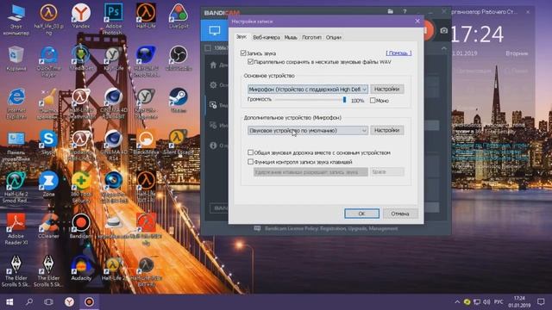
Task: Enable the keyboard sound-recording control function checkbox
Action: [x=250, y=162]
